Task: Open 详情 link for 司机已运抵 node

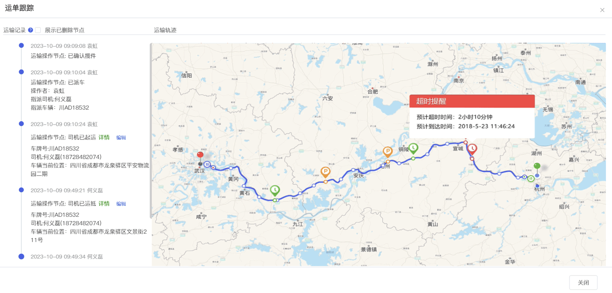Action: point(104,204)
